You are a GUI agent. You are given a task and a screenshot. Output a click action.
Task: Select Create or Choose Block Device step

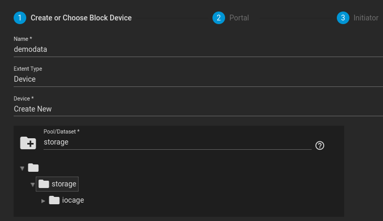tap(81, 18)
